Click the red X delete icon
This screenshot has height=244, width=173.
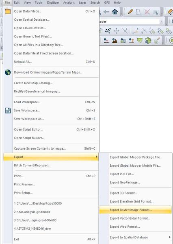click(147, 12)
